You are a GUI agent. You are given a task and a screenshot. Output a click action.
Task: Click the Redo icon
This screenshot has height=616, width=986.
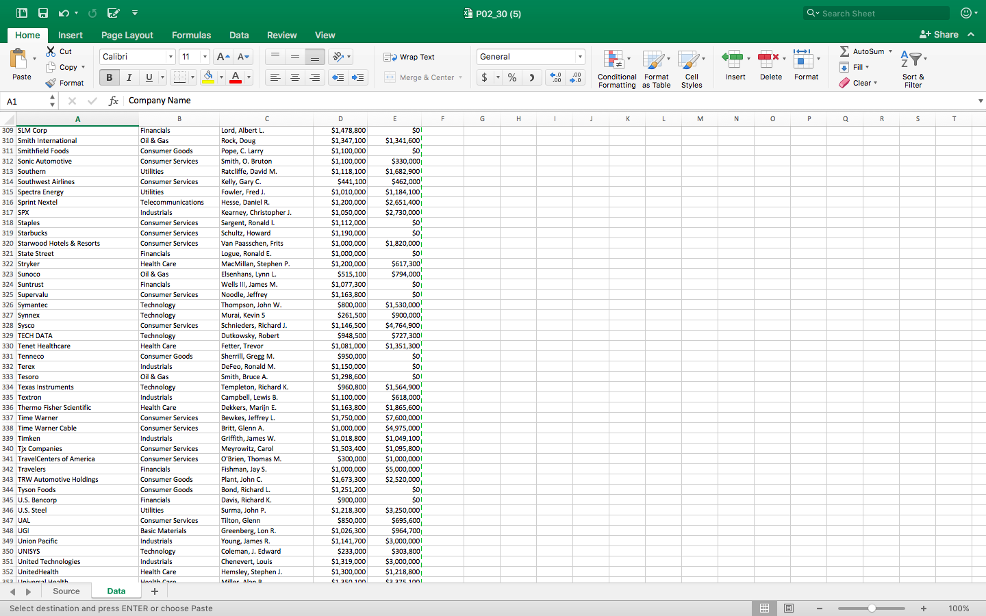click(x=92, y=13)
